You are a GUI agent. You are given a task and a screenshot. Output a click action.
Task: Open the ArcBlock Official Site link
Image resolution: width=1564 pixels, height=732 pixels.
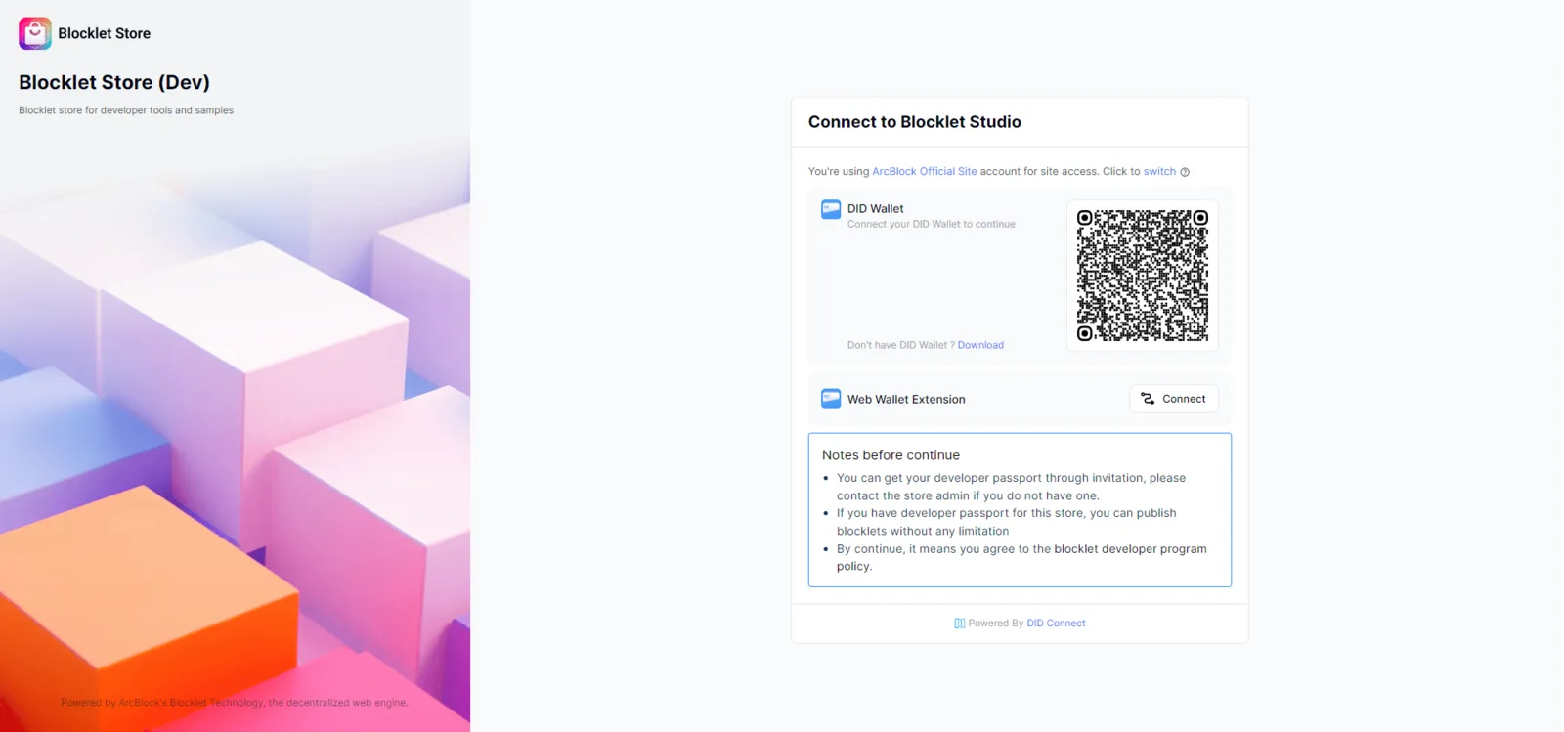point(924,171)
